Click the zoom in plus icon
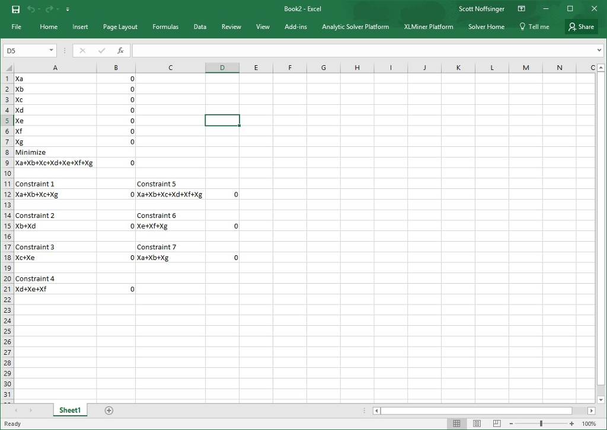607x430 pixels. pos(571,423)
